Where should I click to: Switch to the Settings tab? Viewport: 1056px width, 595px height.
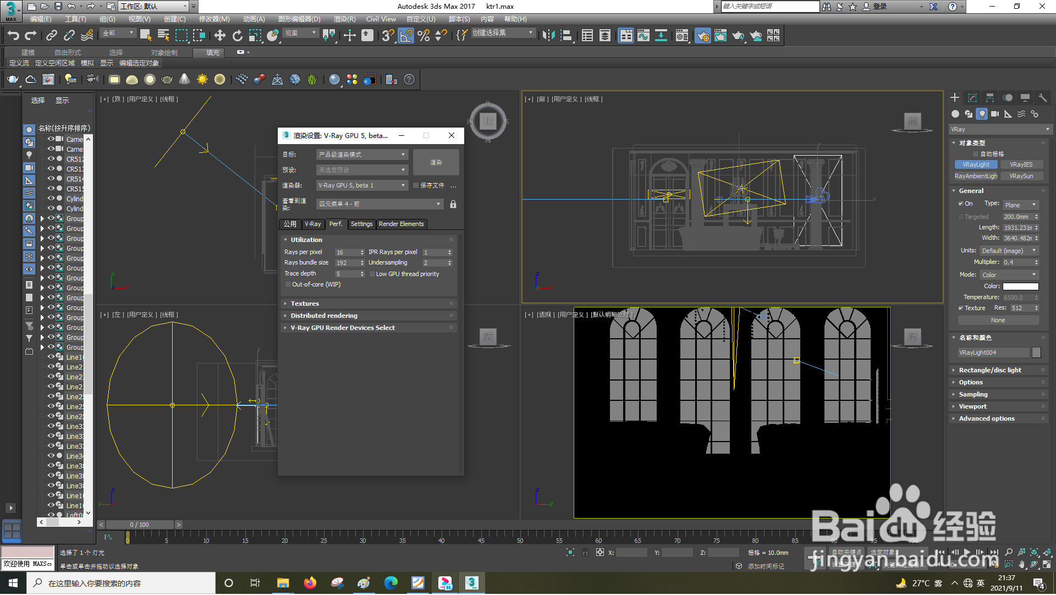coord(361,224)
